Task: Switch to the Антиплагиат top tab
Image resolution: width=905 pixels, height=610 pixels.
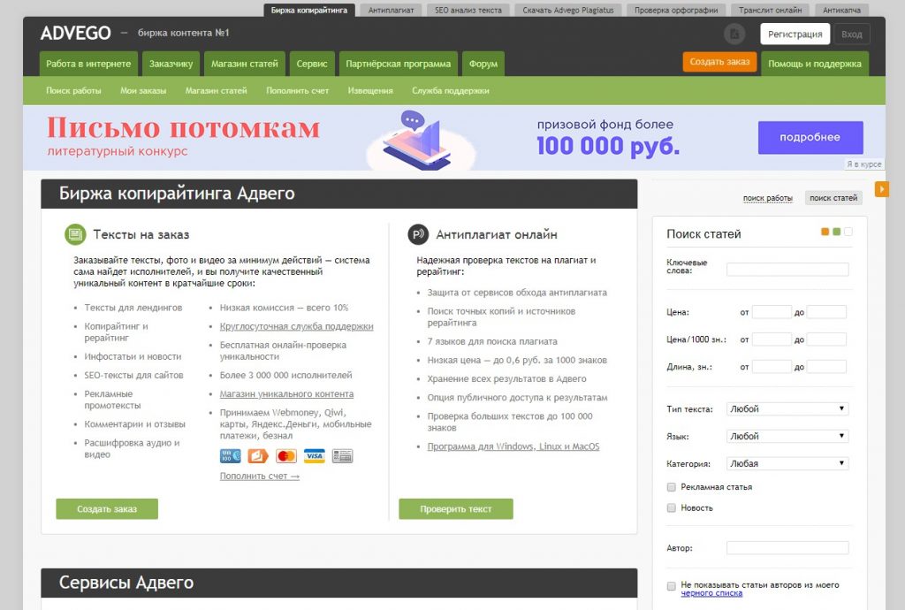Action: [391, 10]
